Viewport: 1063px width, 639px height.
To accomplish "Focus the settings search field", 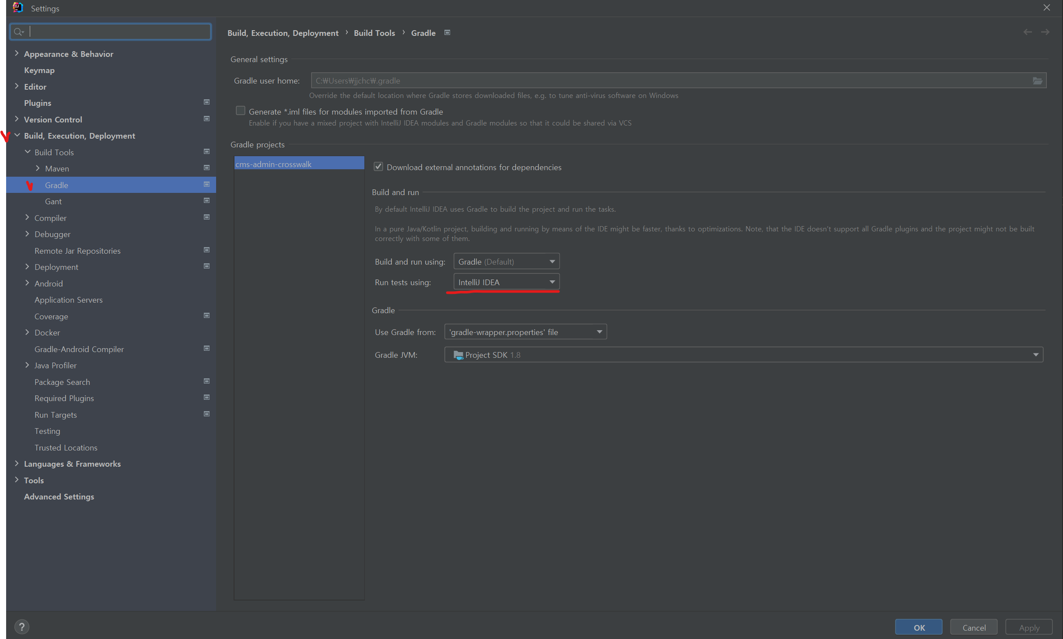I will pyautogui.click(x=111, y=31).
